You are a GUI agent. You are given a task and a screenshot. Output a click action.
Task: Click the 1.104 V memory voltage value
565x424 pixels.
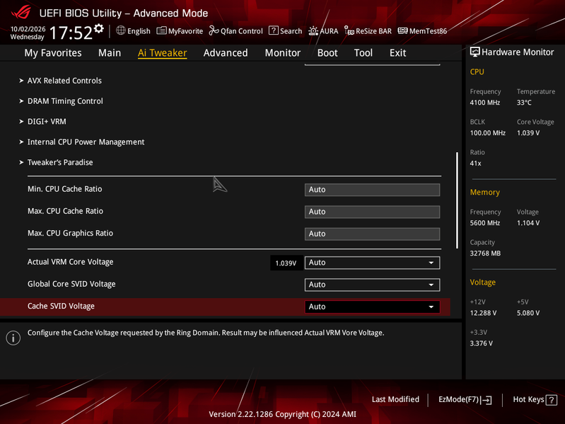528,223
